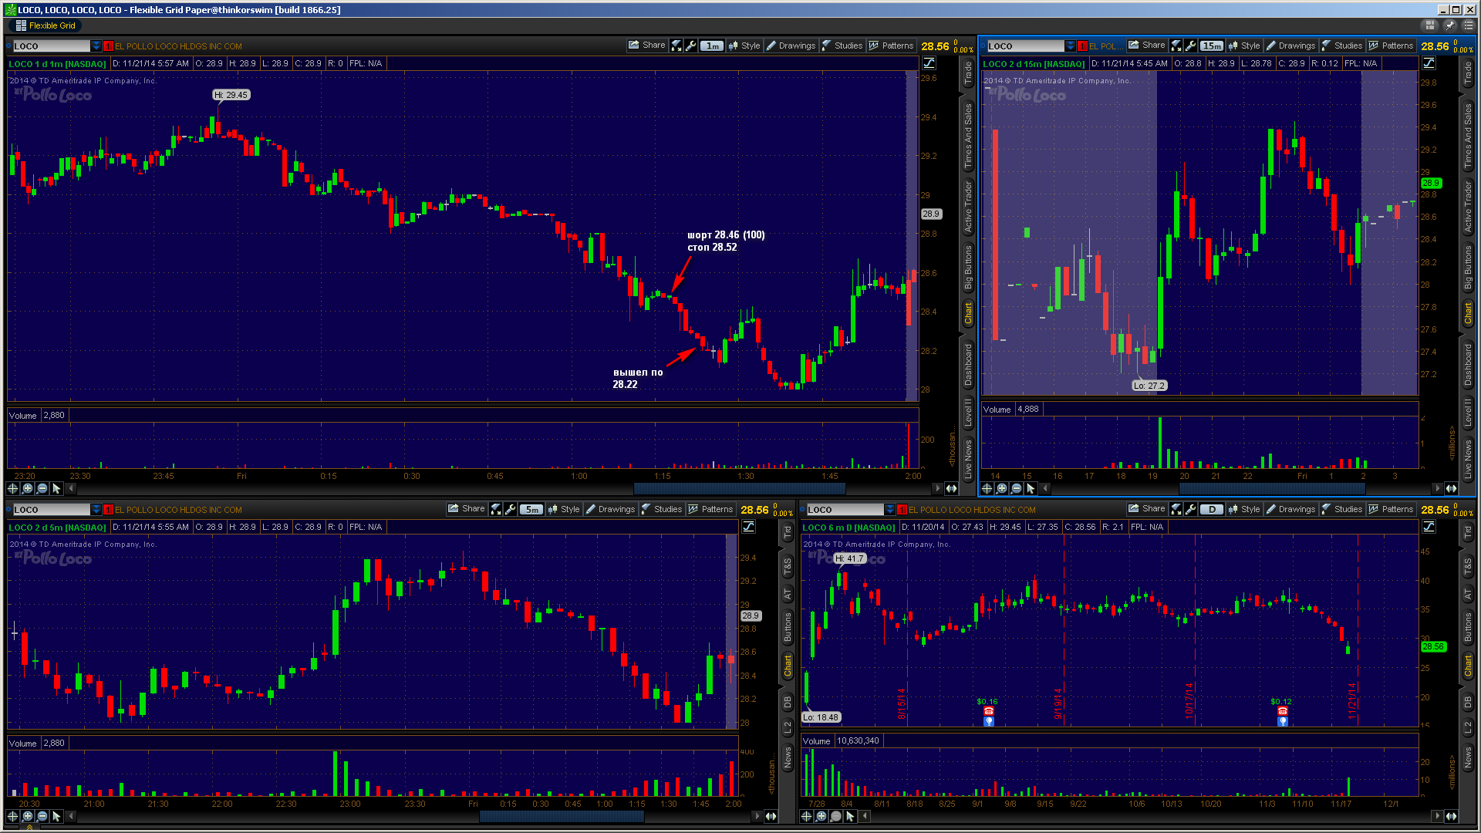The height and width of the screenshot is (833, 1481).
Task: Expand symbol dropdown in daily chart
Action: 889,510
